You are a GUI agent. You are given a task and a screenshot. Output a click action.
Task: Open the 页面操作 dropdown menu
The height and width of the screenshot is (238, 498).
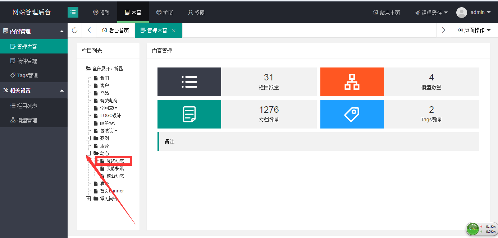click(475, 30)
